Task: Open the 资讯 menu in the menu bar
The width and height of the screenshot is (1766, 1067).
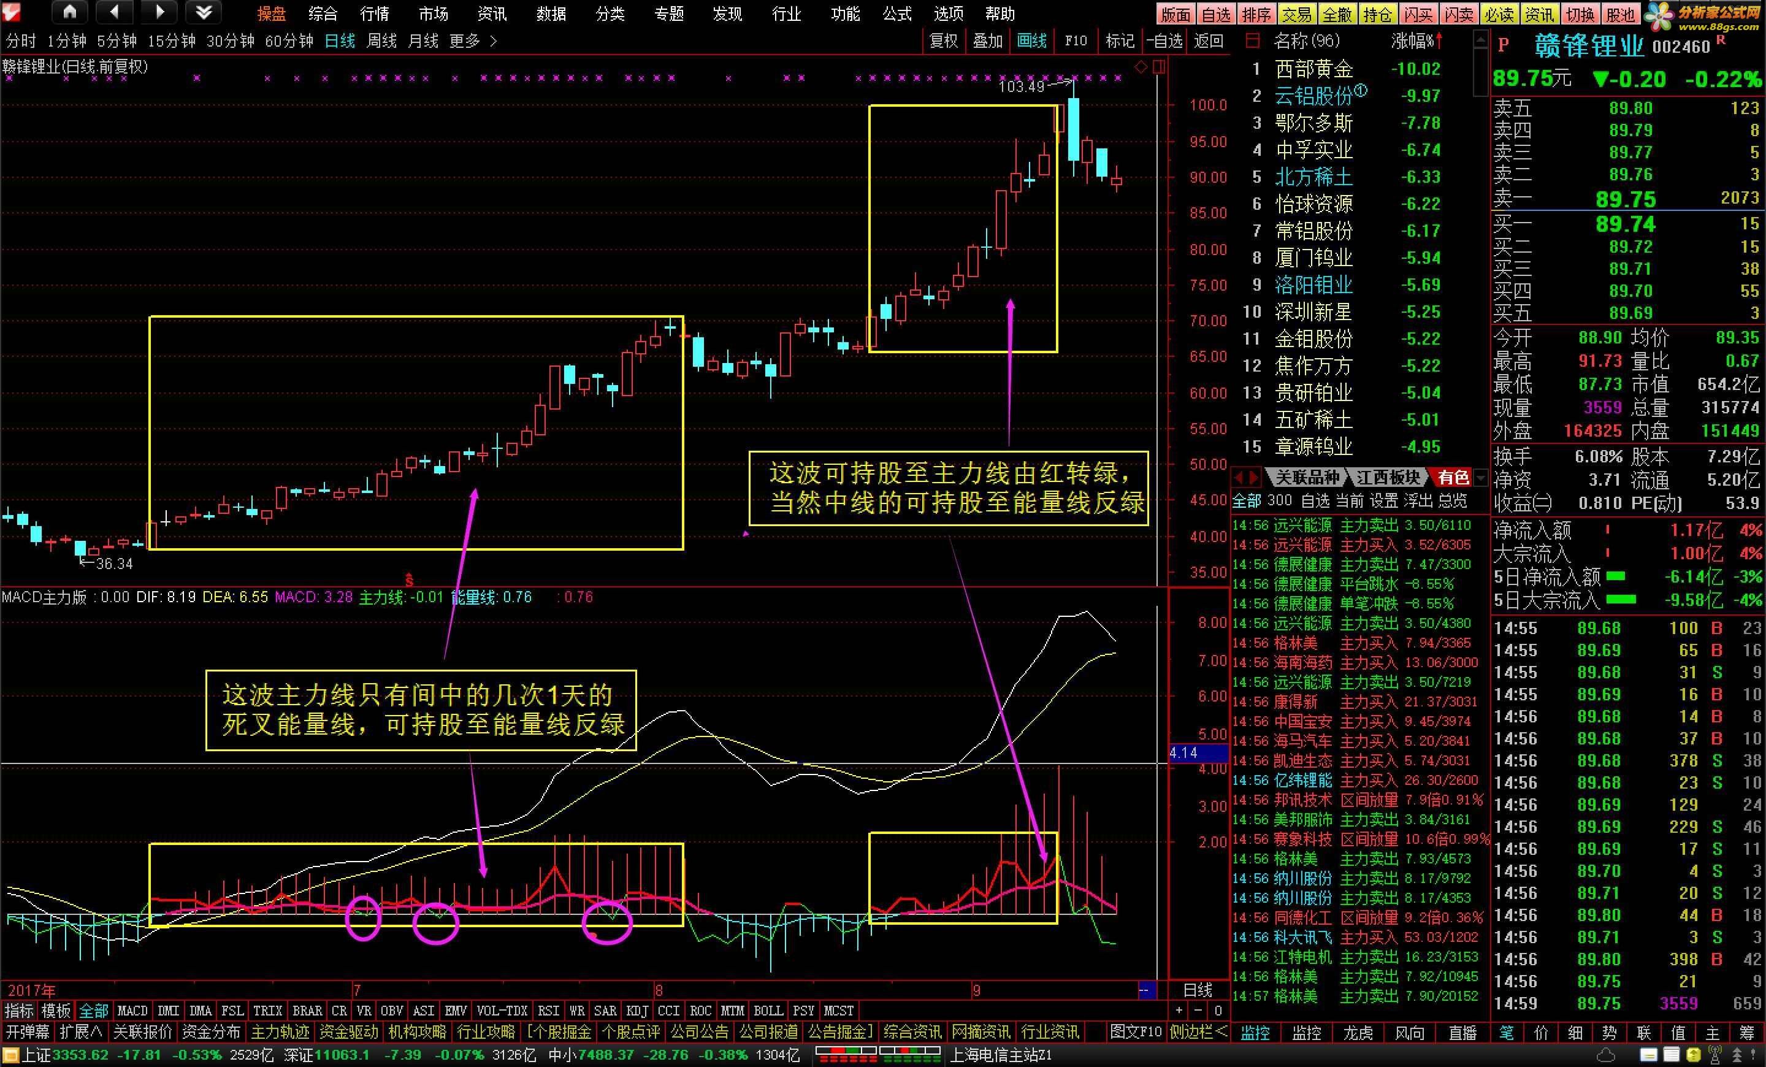Action: (x=492, y=13)
